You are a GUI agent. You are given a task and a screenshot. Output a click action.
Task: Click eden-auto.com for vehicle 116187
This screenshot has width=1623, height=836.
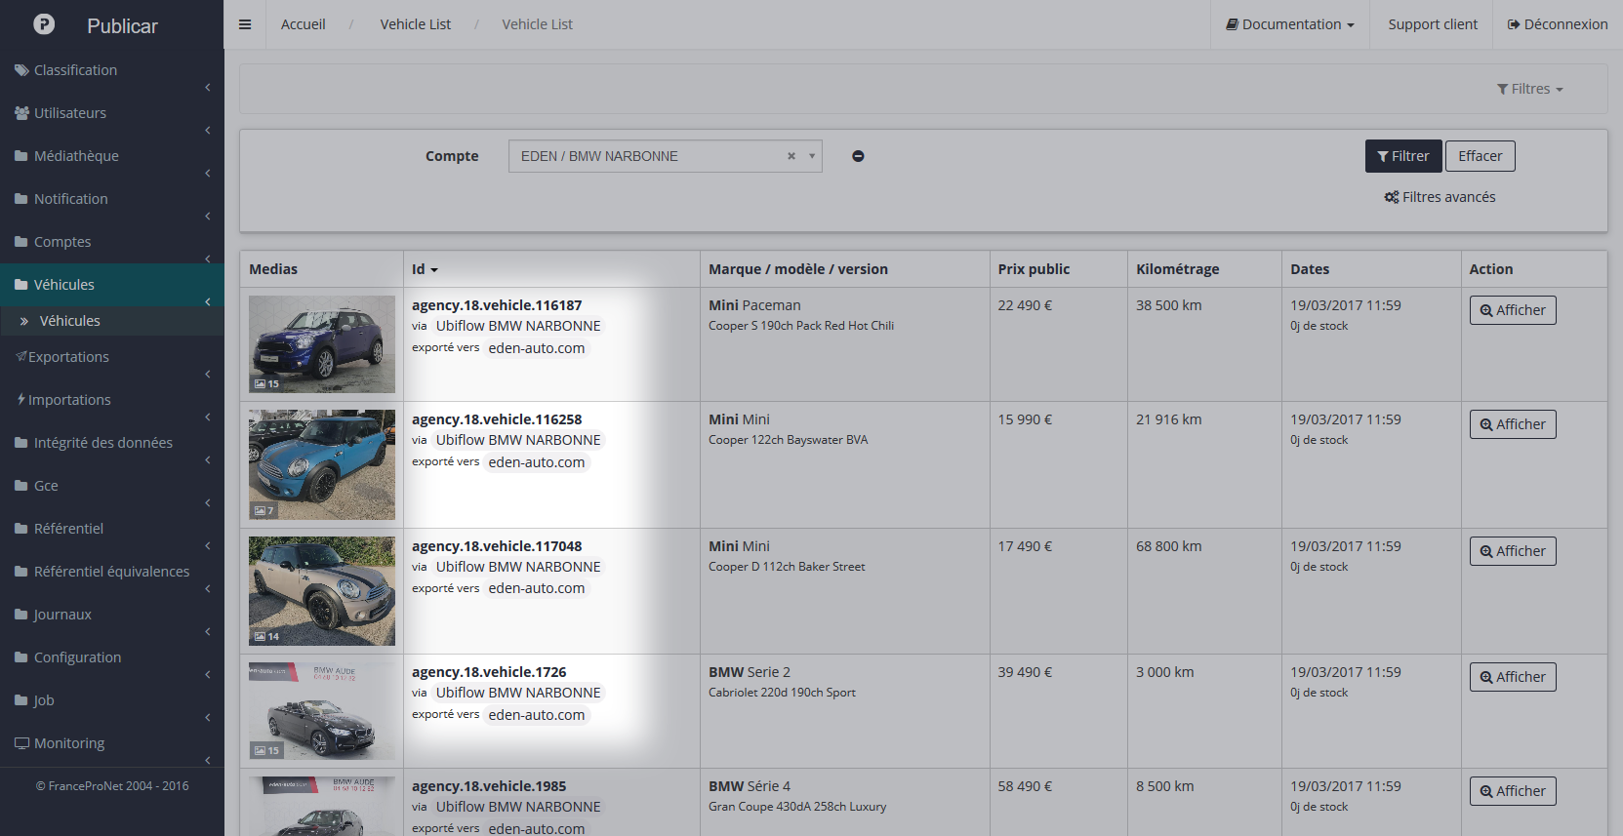pos(537,348)
